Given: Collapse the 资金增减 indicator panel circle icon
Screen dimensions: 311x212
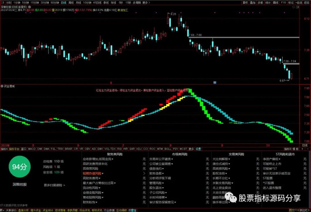Looking at the screenshot, I should point(2,86).
